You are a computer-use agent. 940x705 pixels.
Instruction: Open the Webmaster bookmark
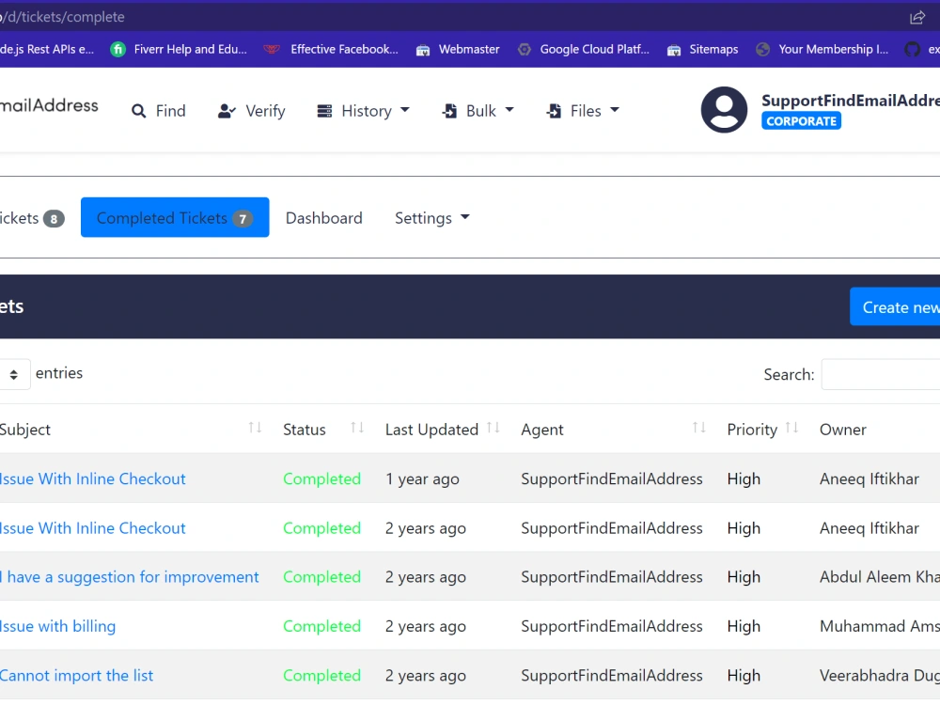[x=458, y=49]
